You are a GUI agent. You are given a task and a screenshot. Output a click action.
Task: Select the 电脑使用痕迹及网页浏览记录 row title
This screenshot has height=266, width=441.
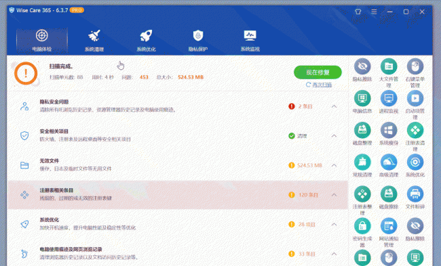click(x=71, y=249)
